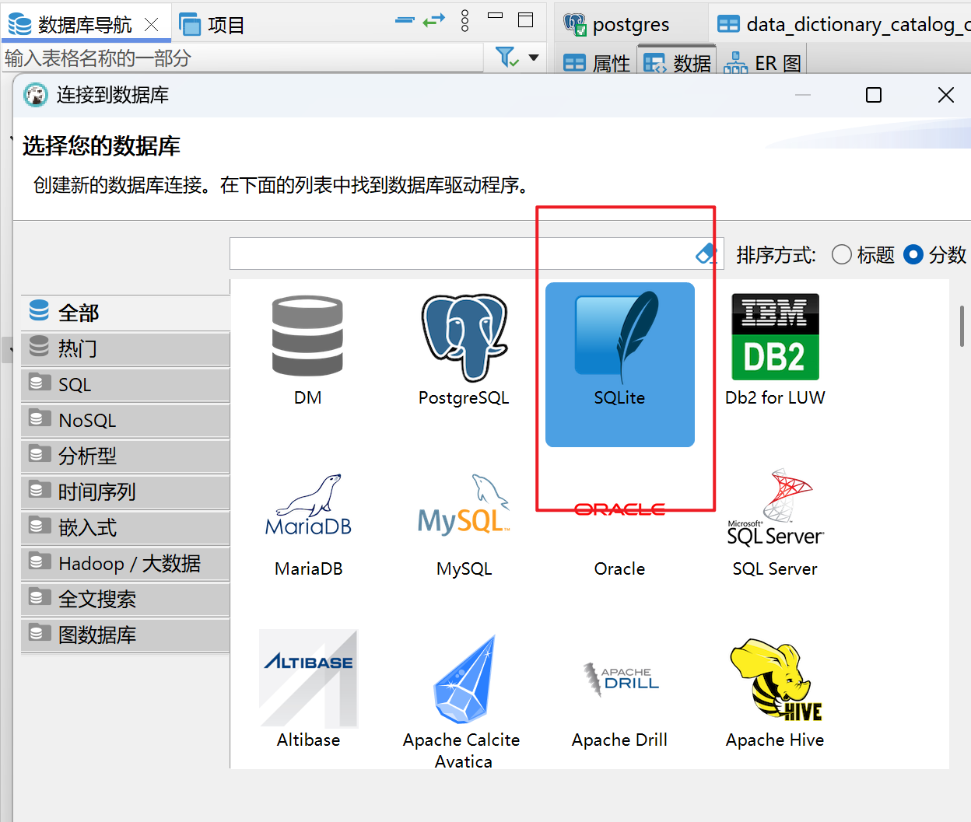The height and width of the screenshot is (822, 971).
Task: Choose the Microsoft SQL Server driver
Action: point(775,507)
